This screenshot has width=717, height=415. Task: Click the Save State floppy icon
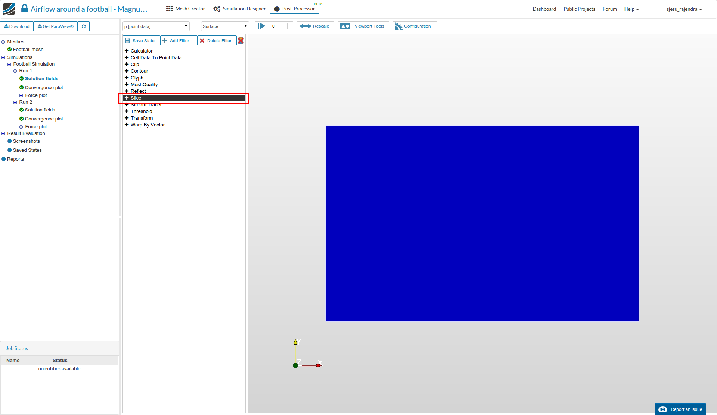[128, 41]
